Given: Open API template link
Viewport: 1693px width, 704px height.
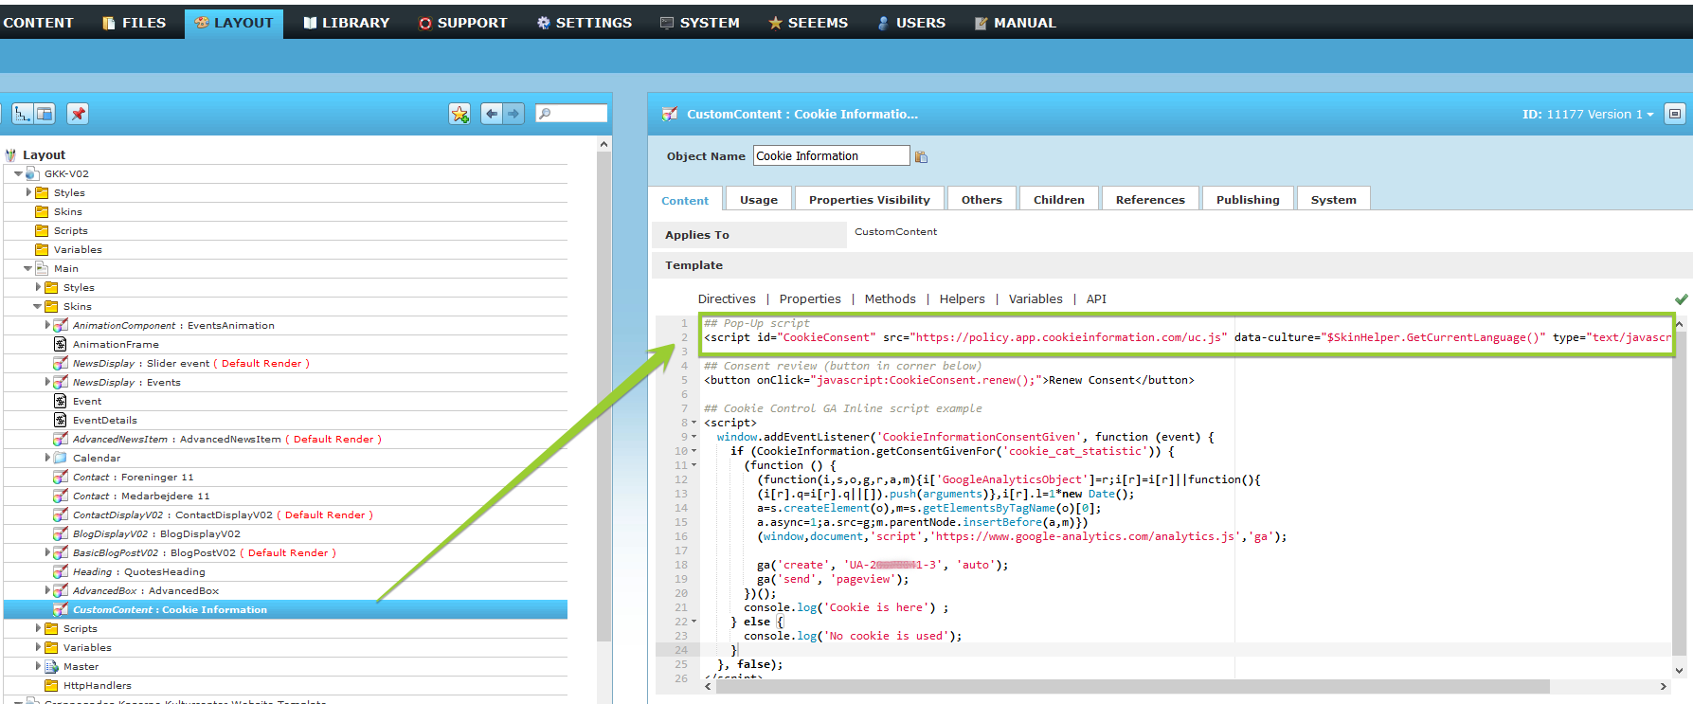Looking at the screenshot, I should tap(1096, 299).
